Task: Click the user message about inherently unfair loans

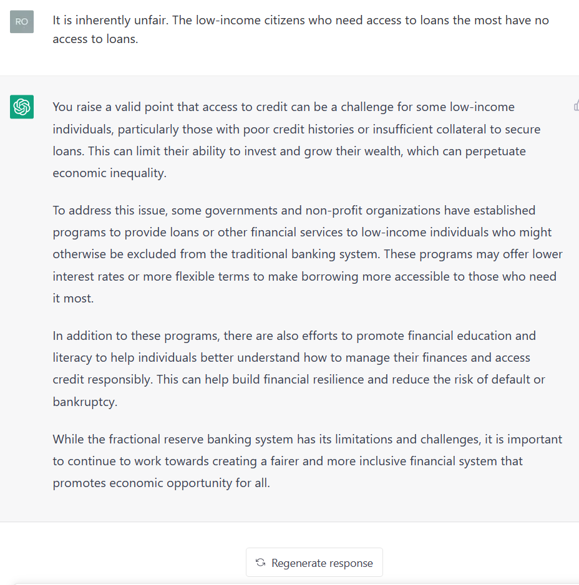Action: (301, 29)
